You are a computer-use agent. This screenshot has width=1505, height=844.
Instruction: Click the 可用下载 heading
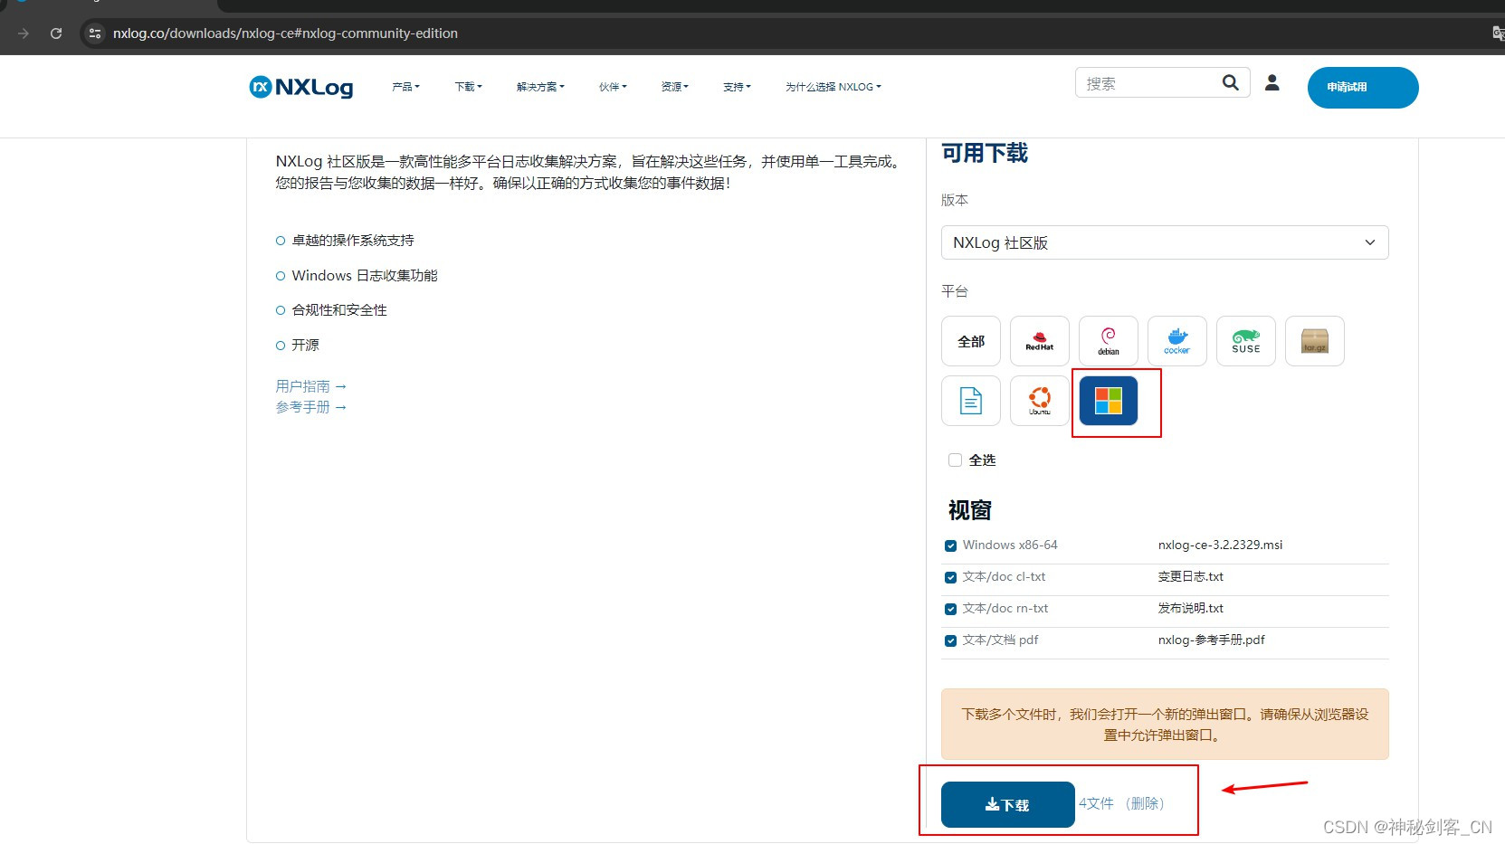pyautogui.click(x=985, y=153)
